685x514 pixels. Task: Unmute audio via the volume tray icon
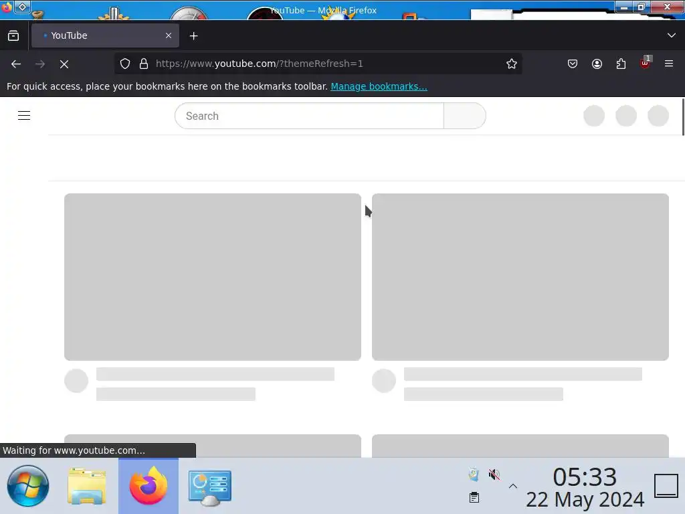pos(494,475)
